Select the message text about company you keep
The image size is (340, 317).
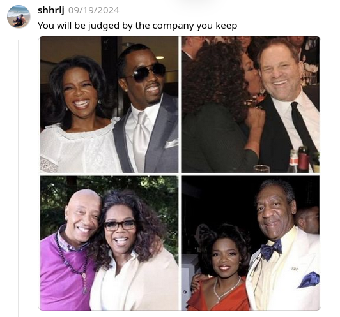click(137, 26)
